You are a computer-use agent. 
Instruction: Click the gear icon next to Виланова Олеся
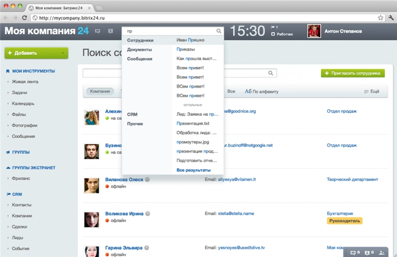[147, 179]
